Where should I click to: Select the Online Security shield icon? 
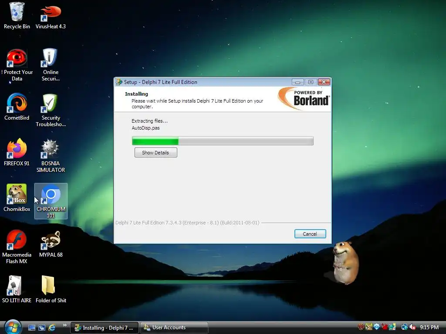[x=51, y=65]
